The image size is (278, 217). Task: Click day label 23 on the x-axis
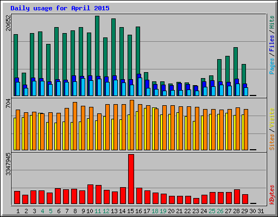pos(196,211)
